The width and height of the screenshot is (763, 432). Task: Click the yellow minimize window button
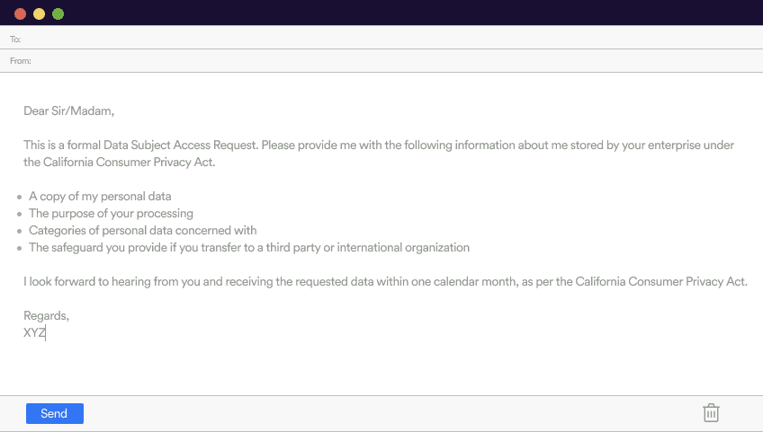(x=40, y=13)
